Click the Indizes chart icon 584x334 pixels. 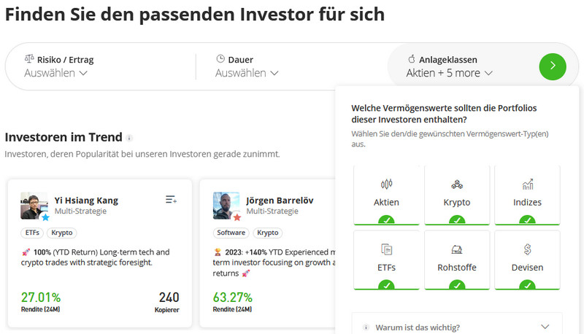pos(527,185)
